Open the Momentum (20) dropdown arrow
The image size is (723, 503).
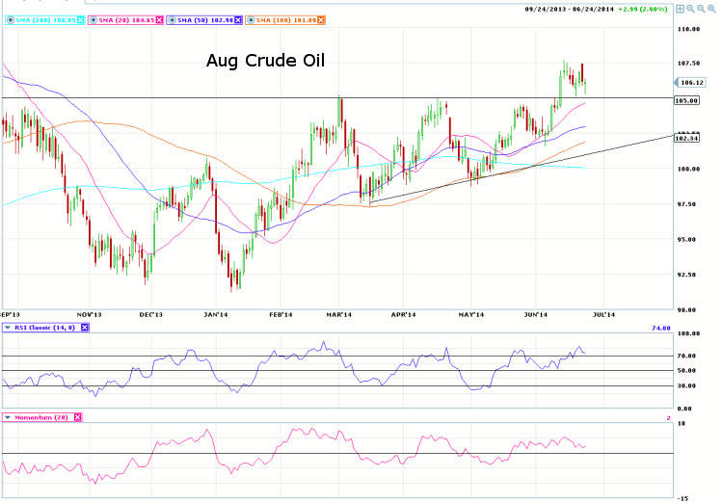pos(8,417)
